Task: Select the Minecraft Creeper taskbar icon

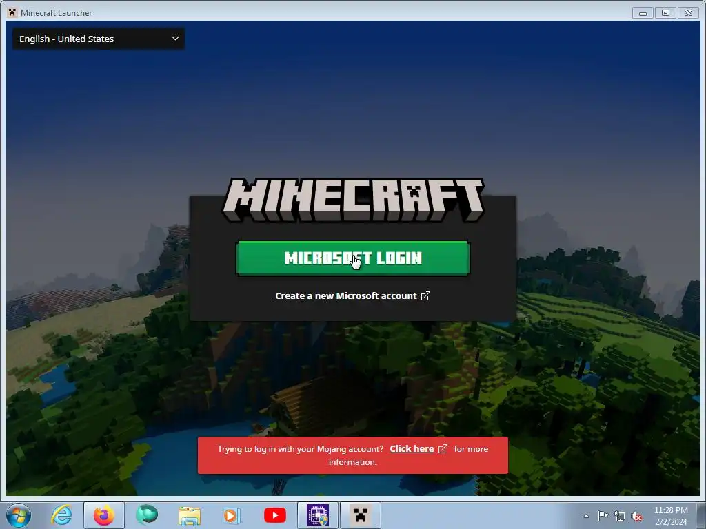Action: (360, 515)
